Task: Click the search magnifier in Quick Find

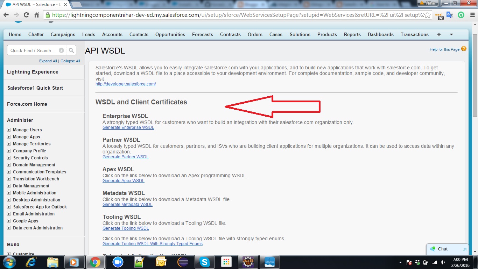Action: pyautogui.click(x=71, y=50)
